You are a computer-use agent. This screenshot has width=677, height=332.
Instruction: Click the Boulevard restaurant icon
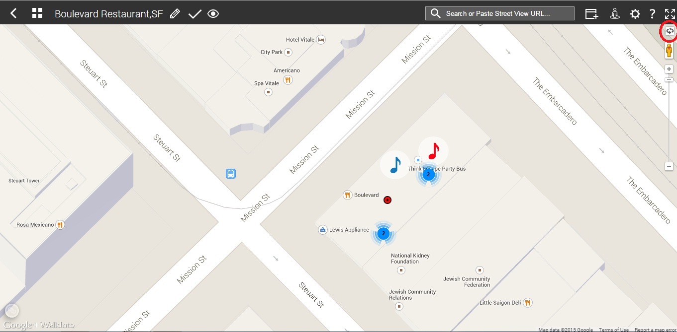pyautogui.click(x=348, y=195)
